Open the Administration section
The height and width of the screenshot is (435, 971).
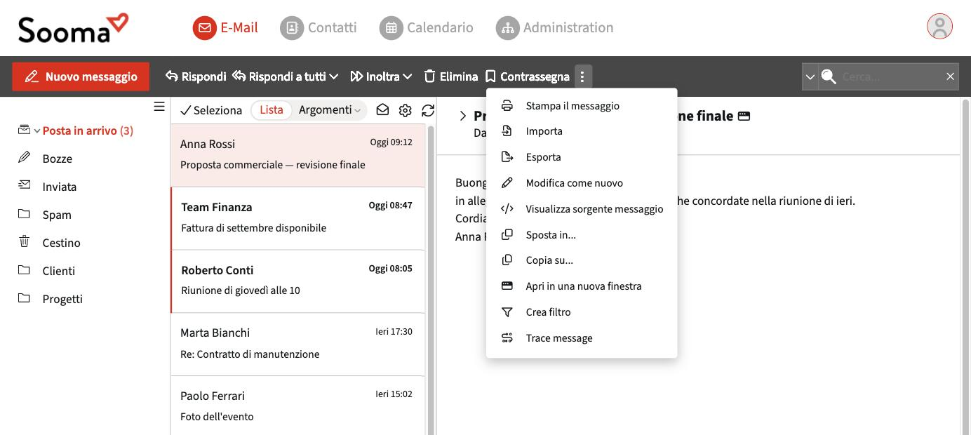point(555,27)
